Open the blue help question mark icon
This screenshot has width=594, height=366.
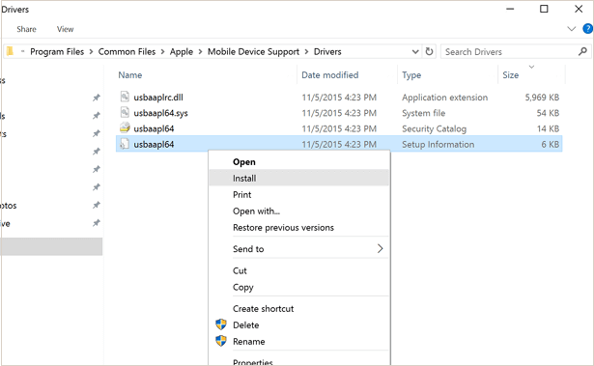click(588, 29)
